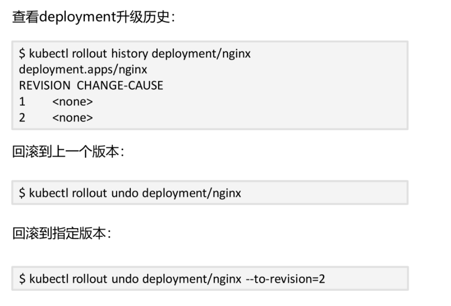Click the word "kubectl" in the last code block
Image resolution: width=451 pixels, height=306 pixels.
49,279
